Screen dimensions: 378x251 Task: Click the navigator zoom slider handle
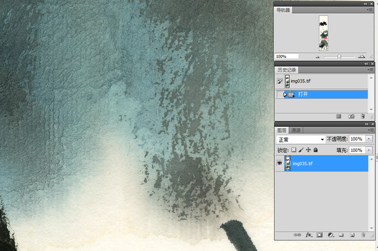(339, 57)
